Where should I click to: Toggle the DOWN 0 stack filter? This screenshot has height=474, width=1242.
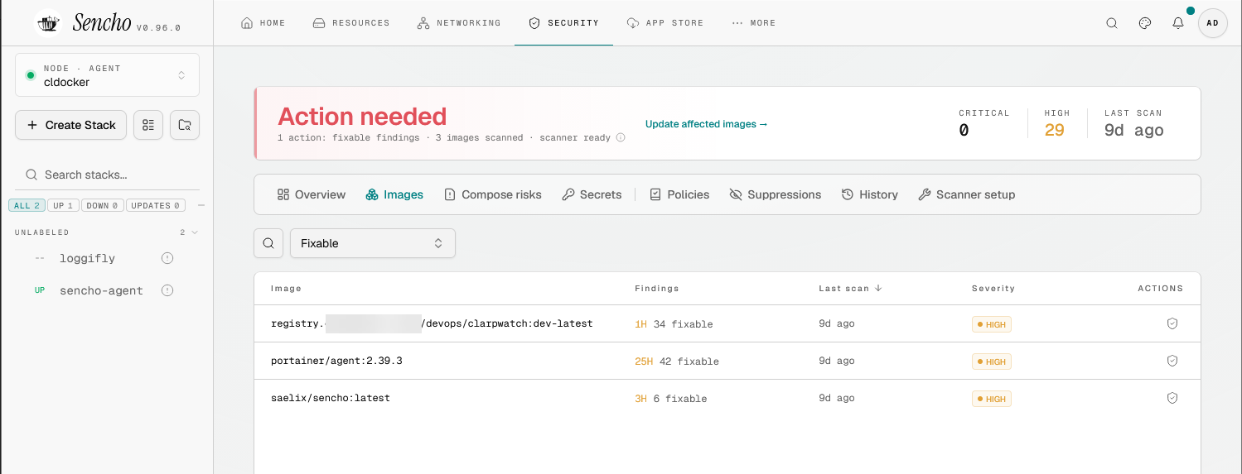103,205
